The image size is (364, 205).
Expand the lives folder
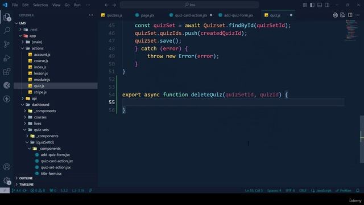coord(38,124)
